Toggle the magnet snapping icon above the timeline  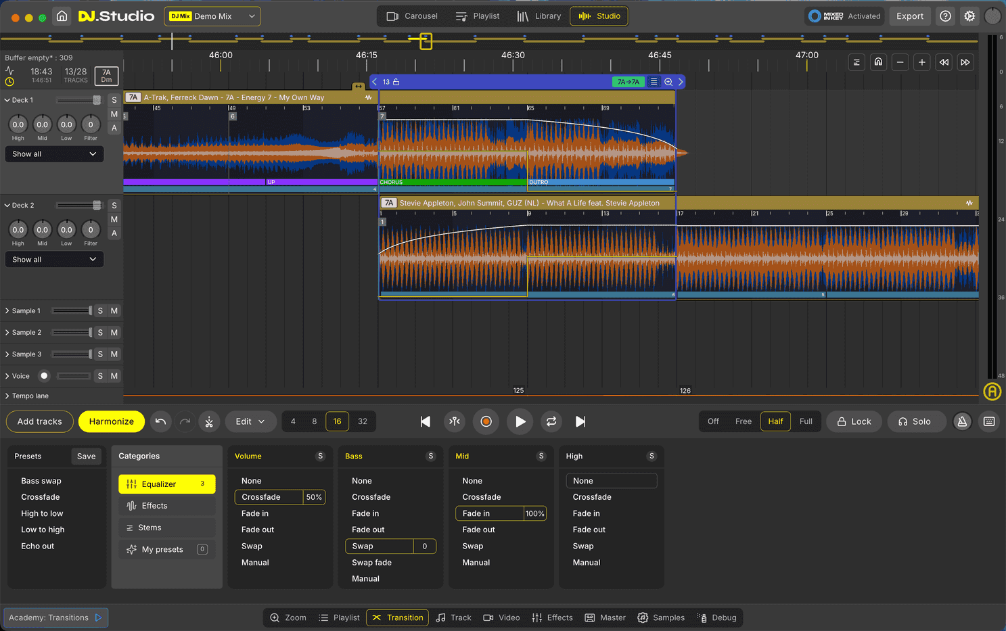tap(878, 62)
